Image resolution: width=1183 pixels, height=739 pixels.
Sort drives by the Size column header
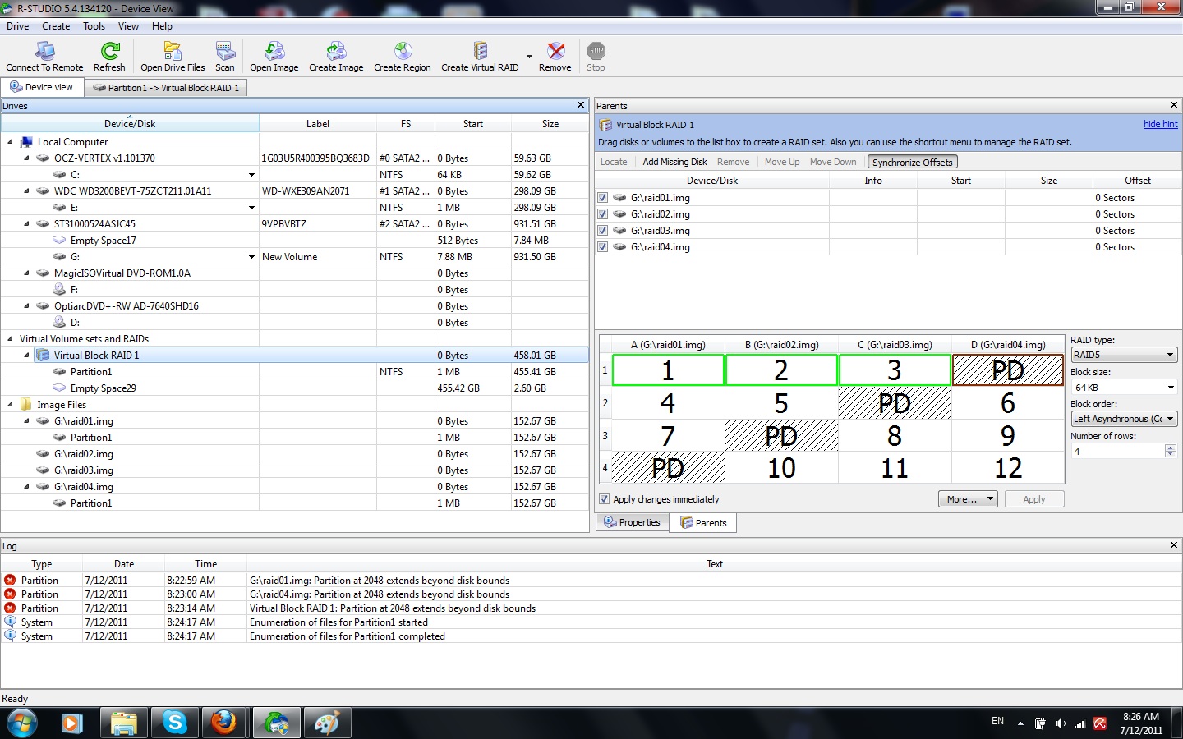coord(550,124)
